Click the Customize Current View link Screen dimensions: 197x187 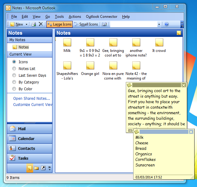[x=33, y=105]
